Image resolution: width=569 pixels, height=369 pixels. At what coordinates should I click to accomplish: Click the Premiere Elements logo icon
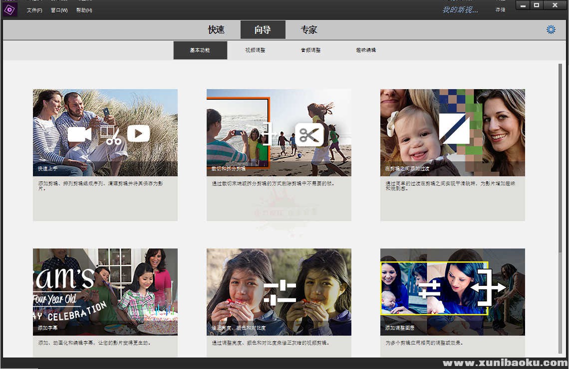point(10,9)
